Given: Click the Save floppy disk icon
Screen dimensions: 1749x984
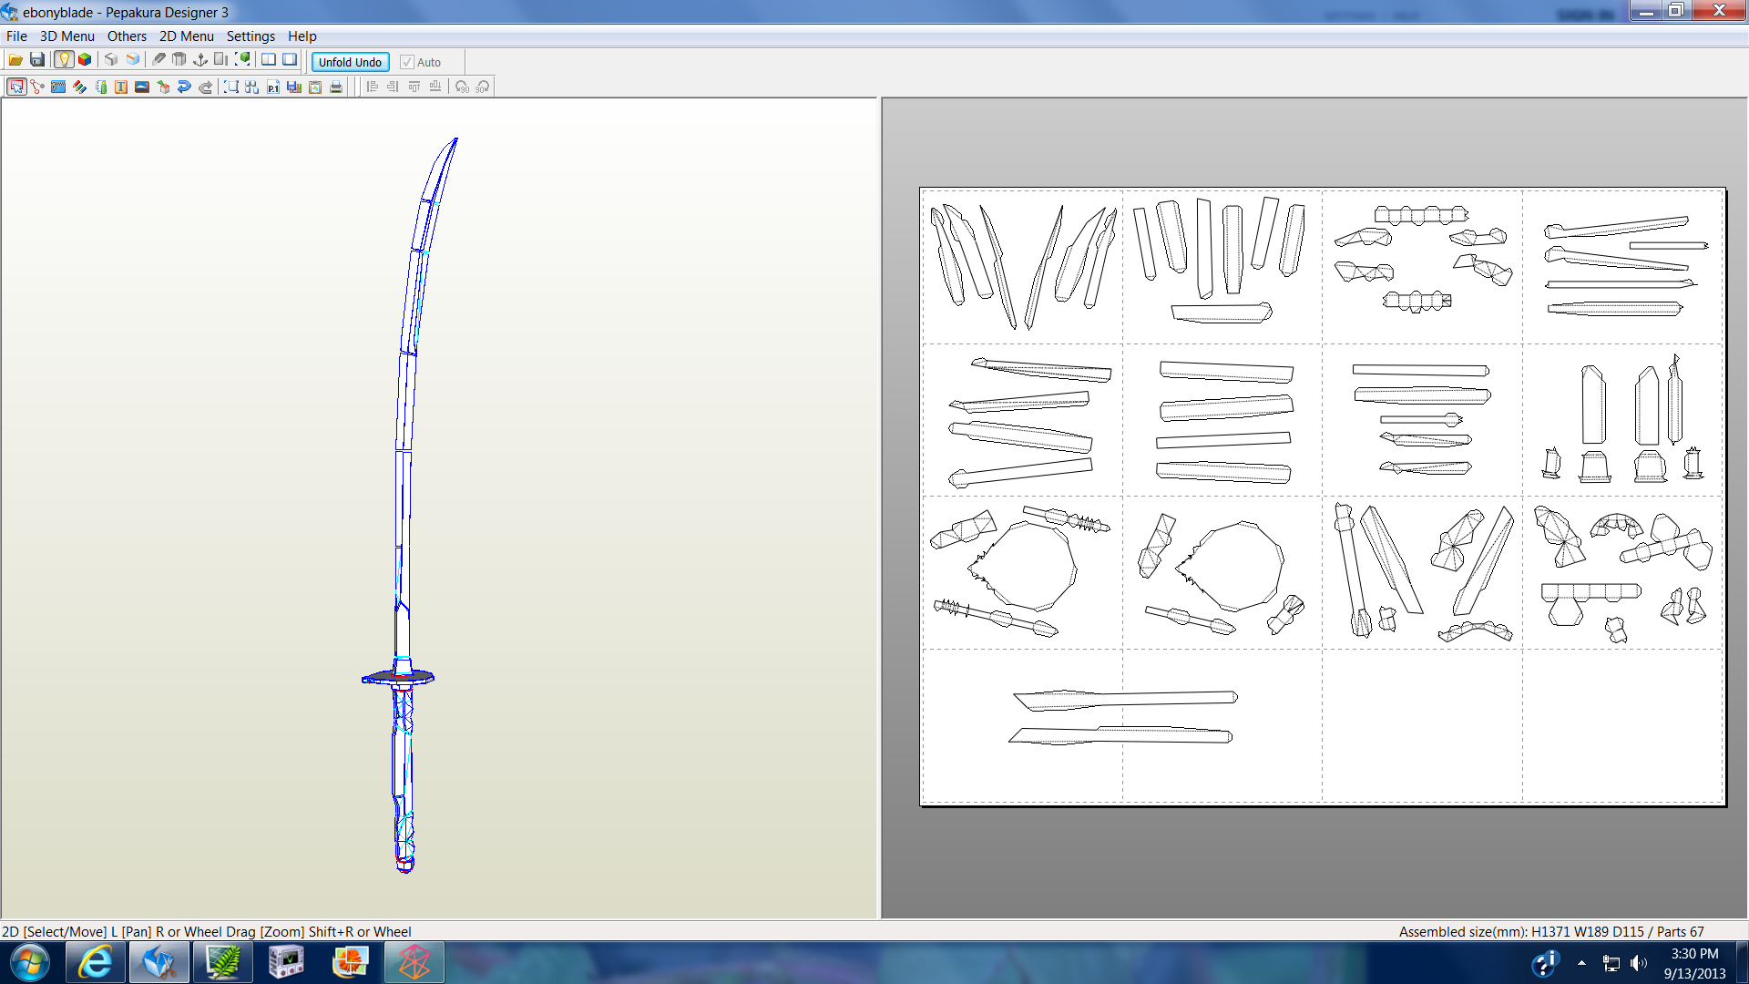Looking at the screenshot, I should [37, 60].
